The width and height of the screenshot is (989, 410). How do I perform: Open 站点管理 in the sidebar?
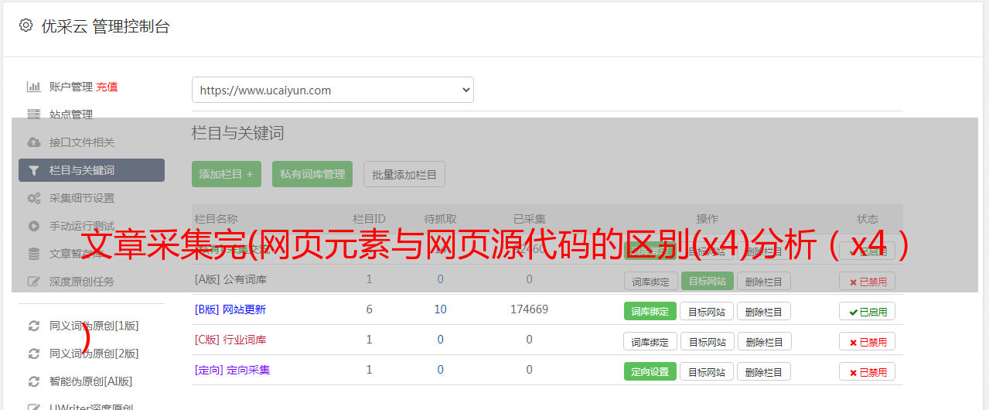71,114
